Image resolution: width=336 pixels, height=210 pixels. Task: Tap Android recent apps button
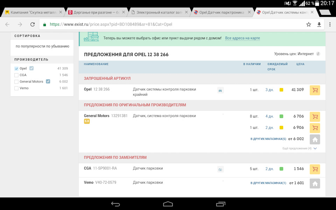[220, 204]
